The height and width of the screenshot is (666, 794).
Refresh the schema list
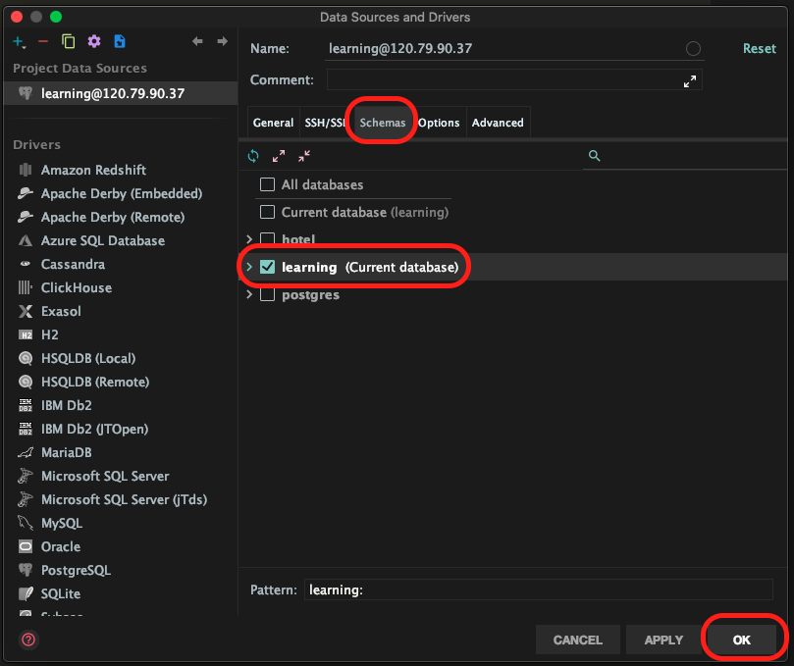[253, 156]
